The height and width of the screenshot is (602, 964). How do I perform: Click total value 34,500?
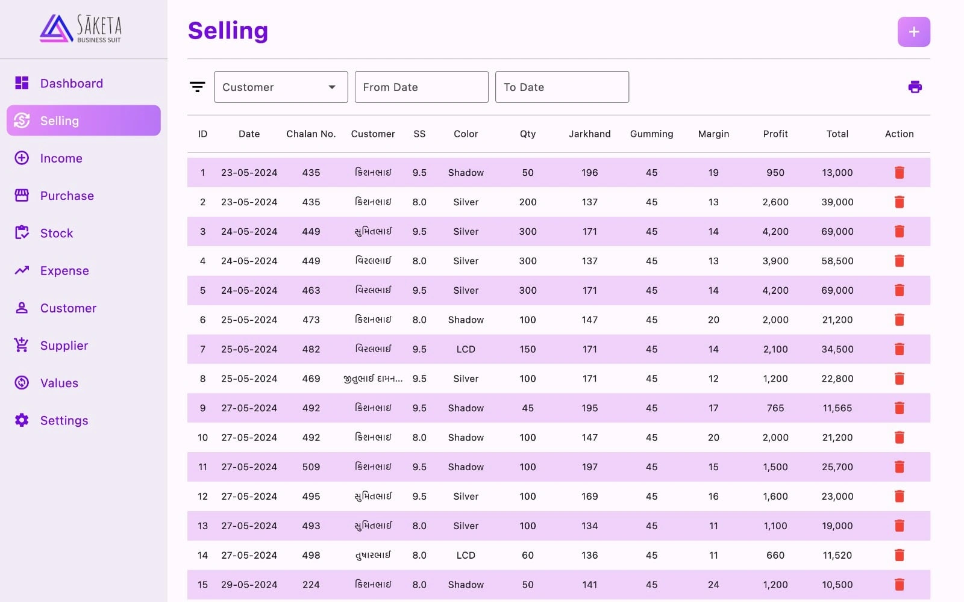coord(837,349)
